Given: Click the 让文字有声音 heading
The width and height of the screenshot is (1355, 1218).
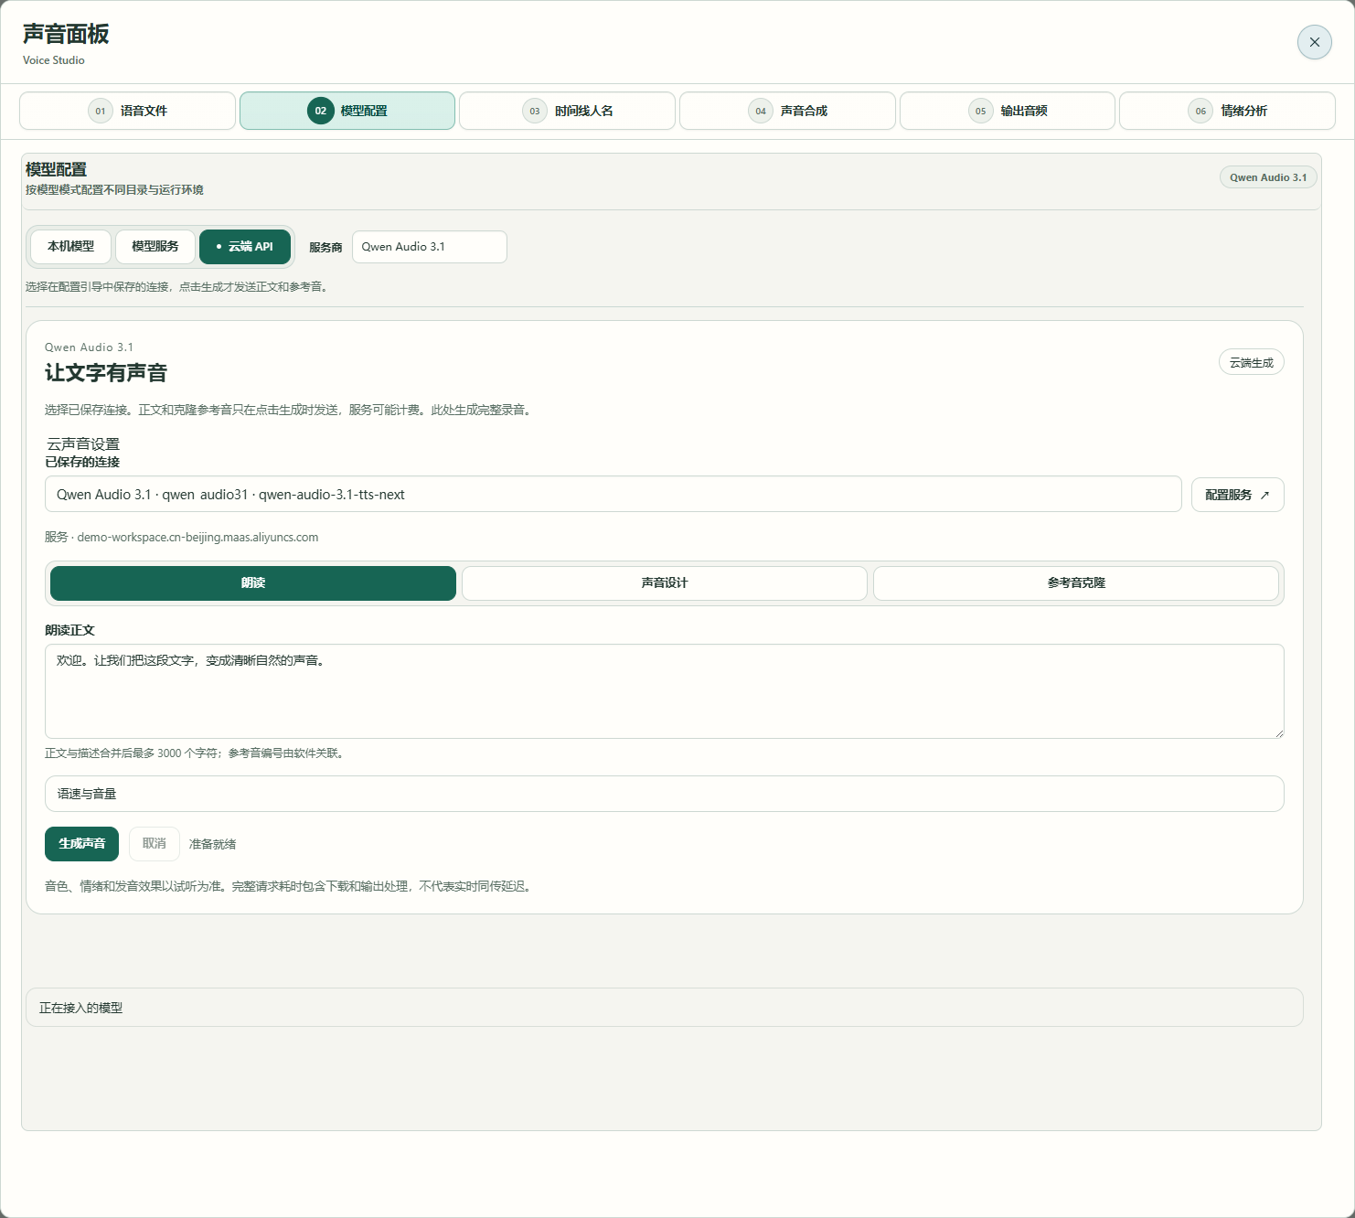Looking at the screenshot, I should [106, 373].
